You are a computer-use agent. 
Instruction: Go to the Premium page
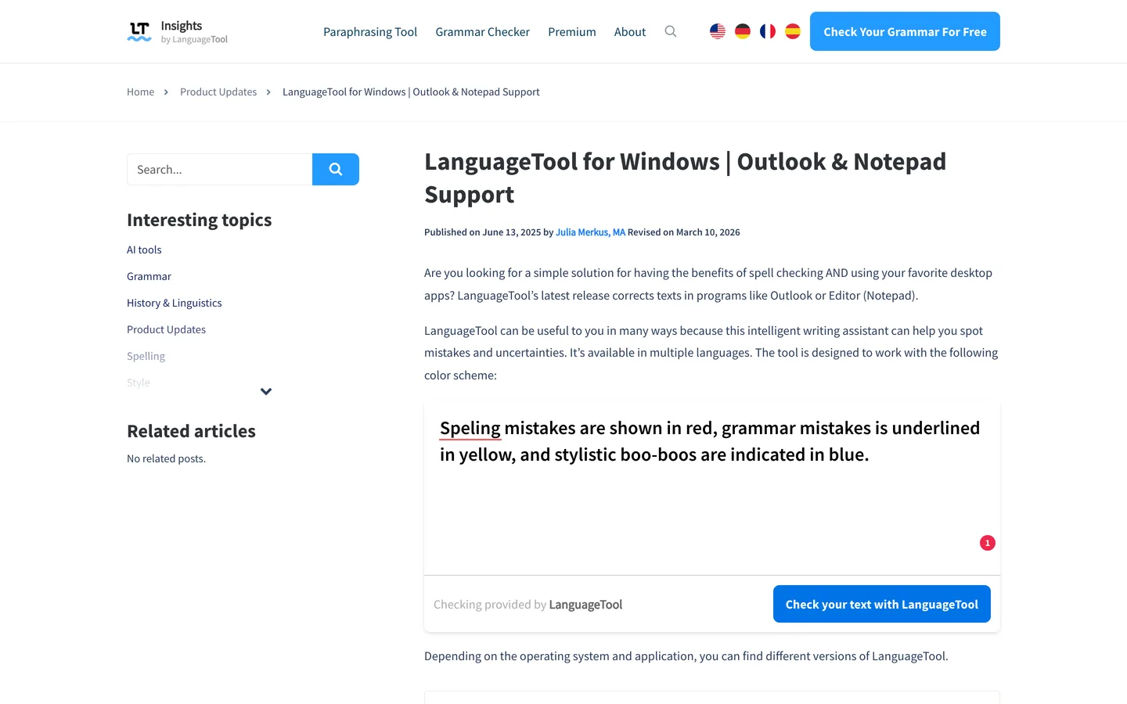572,32
